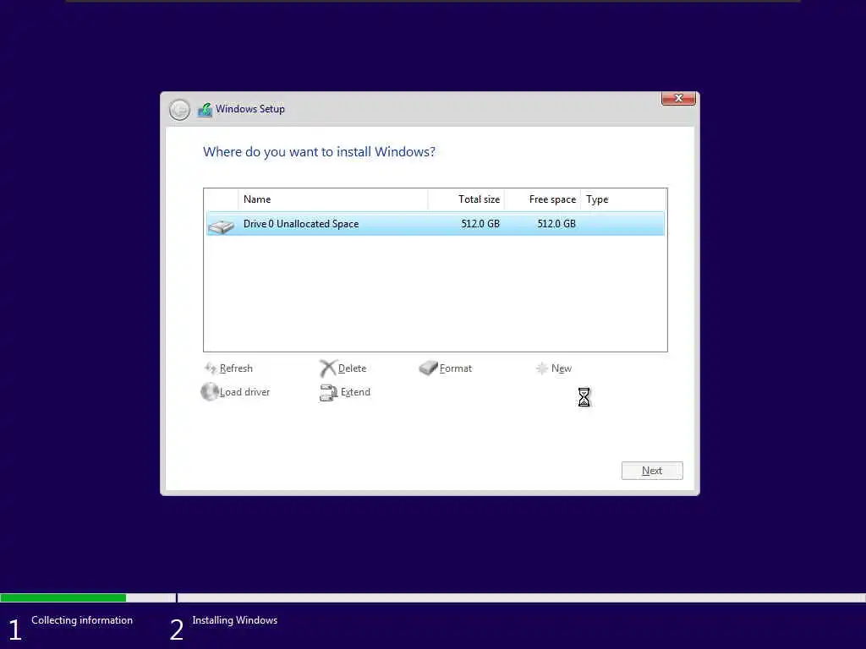Click the Type column header
This screenshot has width=866, height=649.
point(623,199)
